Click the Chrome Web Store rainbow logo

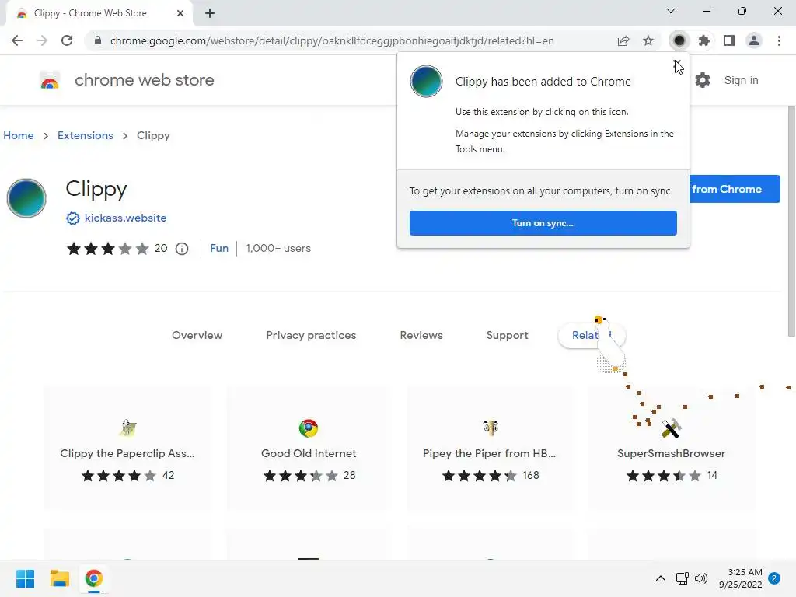[x=50, y=80]
